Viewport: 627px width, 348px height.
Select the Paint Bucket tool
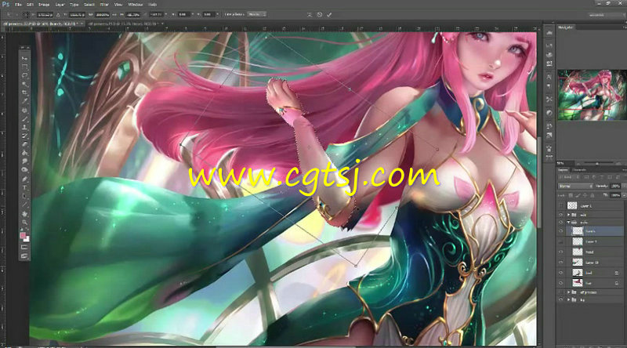point(25,153)
